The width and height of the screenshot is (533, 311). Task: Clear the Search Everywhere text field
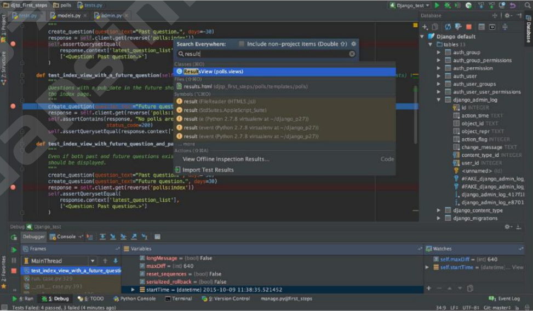click(352, 54)
